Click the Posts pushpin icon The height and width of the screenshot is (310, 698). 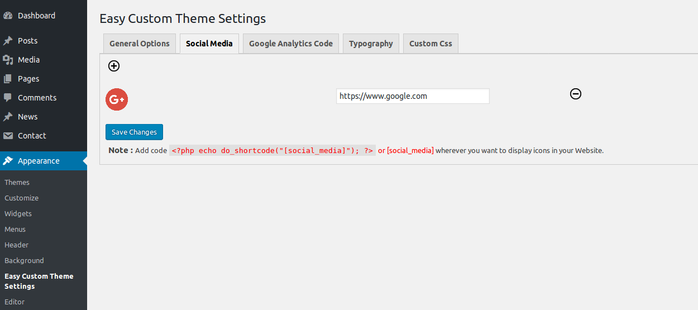(x=8, y=41)
